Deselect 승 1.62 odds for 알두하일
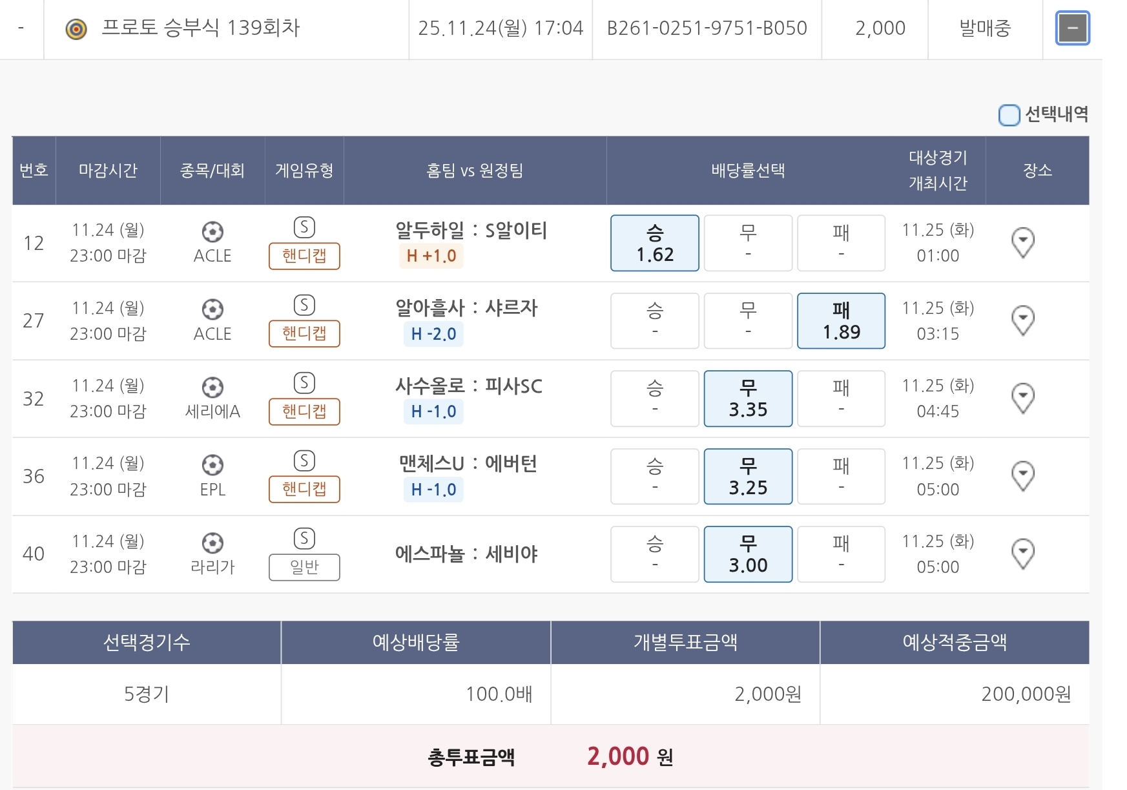 [x=654, y=243]
